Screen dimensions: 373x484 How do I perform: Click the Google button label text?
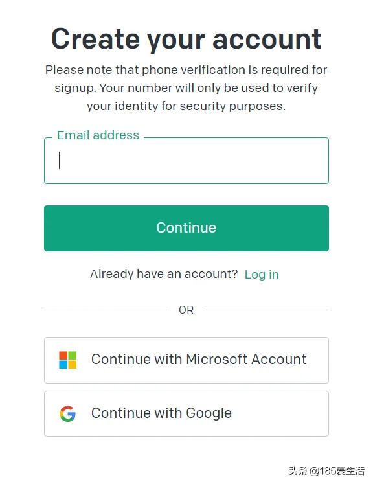(161, 413)
